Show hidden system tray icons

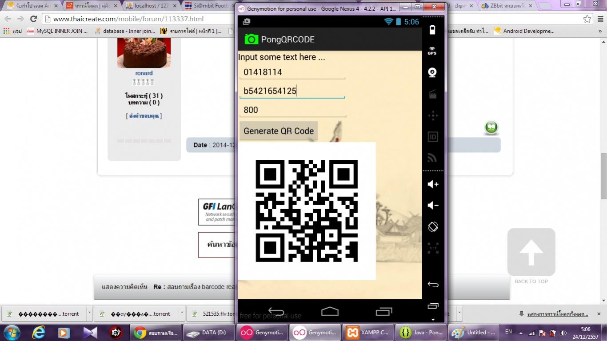pyautogui.click(x=521, y=333)
